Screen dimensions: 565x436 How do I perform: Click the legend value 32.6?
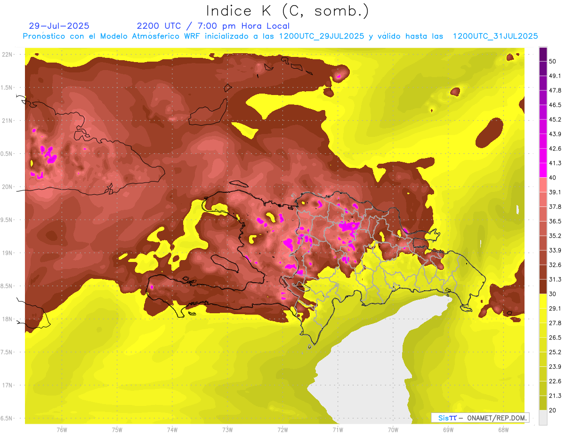click(555, 265)
